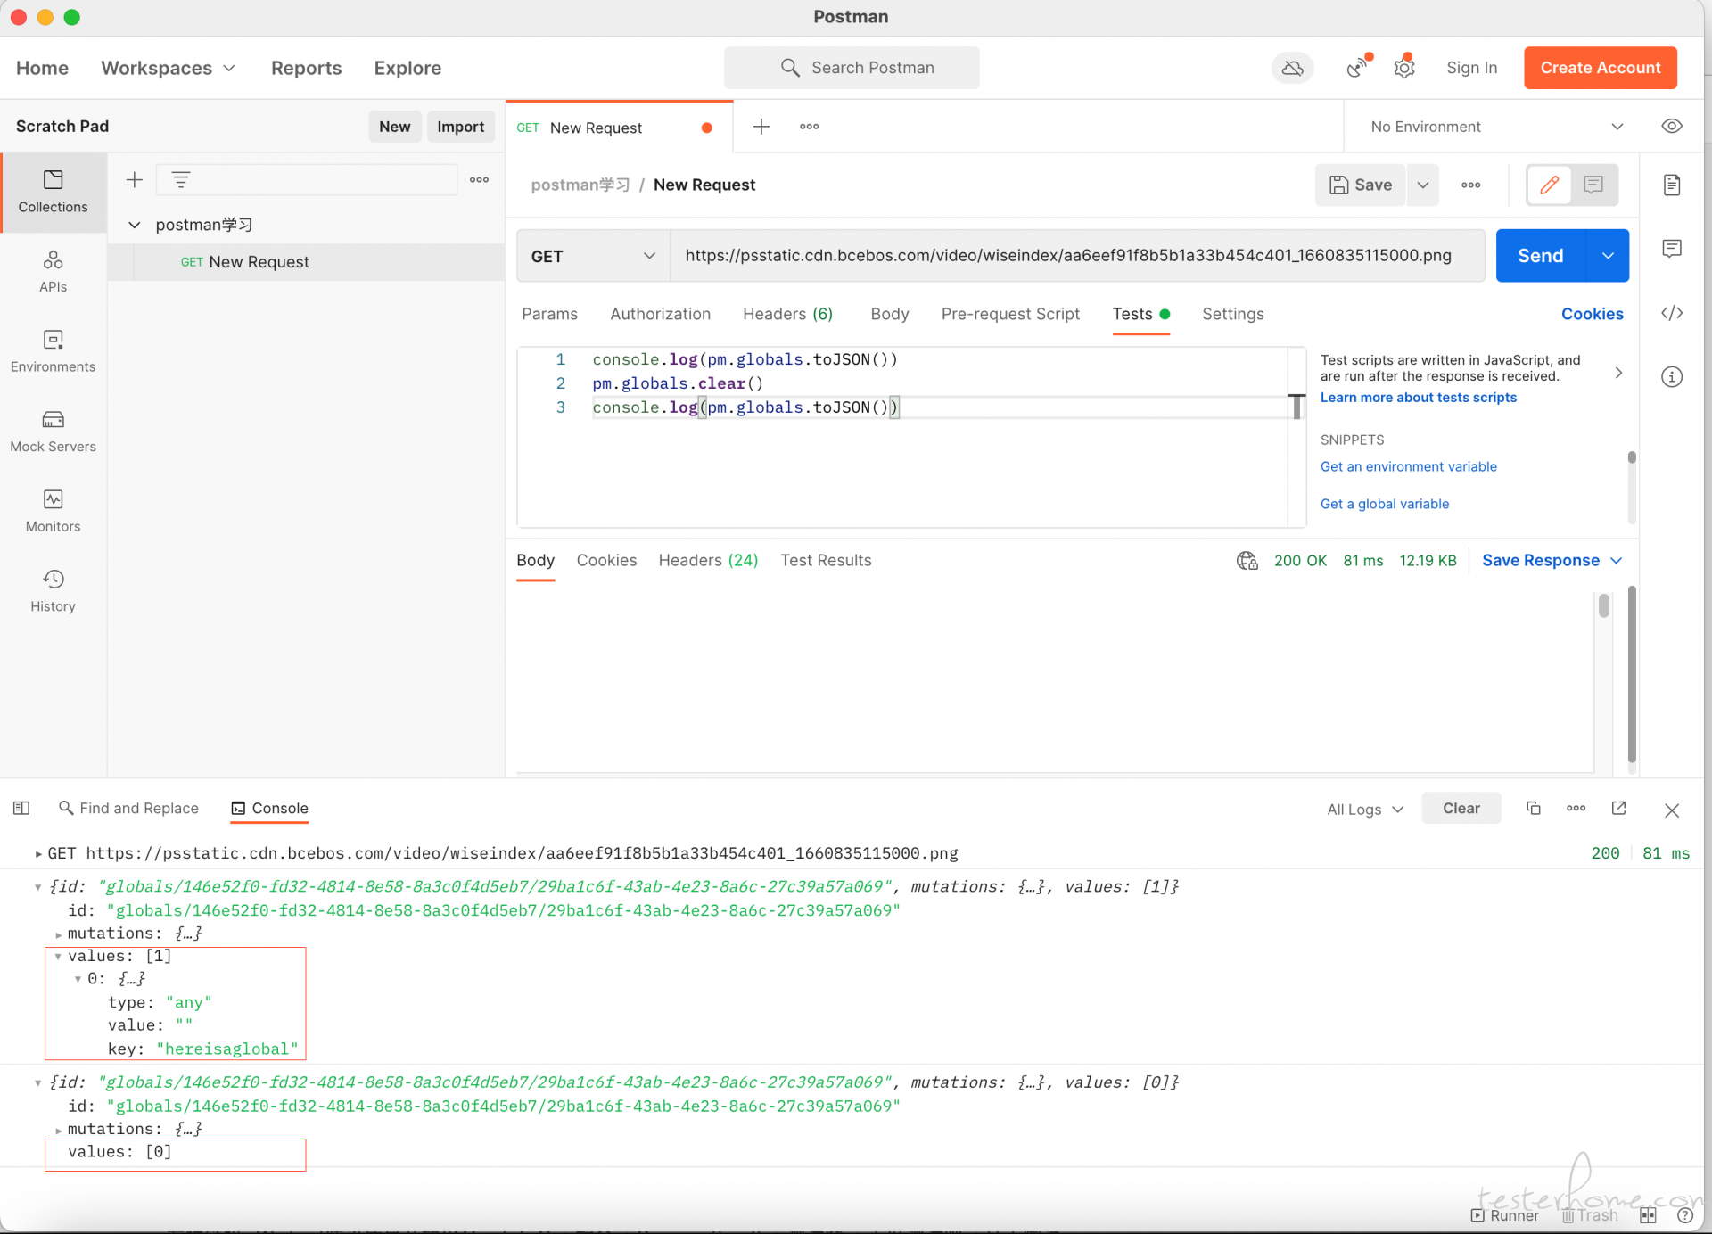
Task: Open the Collections sidebar panel
Action: pos(53,193)
